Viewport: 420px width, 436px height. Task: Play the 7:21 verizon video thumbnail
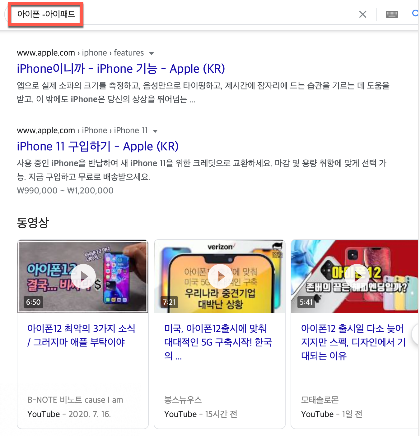[220, 276]
